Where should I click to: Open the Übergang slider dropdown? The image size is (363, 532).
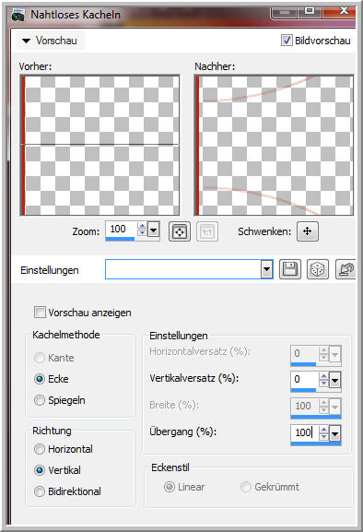(335, 433)
